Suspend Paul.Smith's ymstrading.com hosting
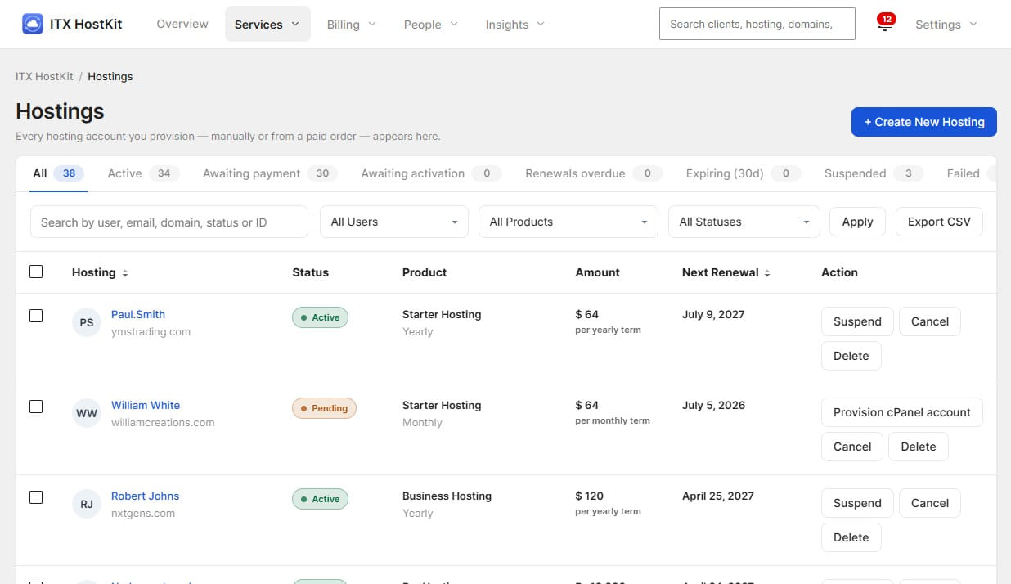The width and height of the screenshot is (1011, 584). click(x=857, y=321)
